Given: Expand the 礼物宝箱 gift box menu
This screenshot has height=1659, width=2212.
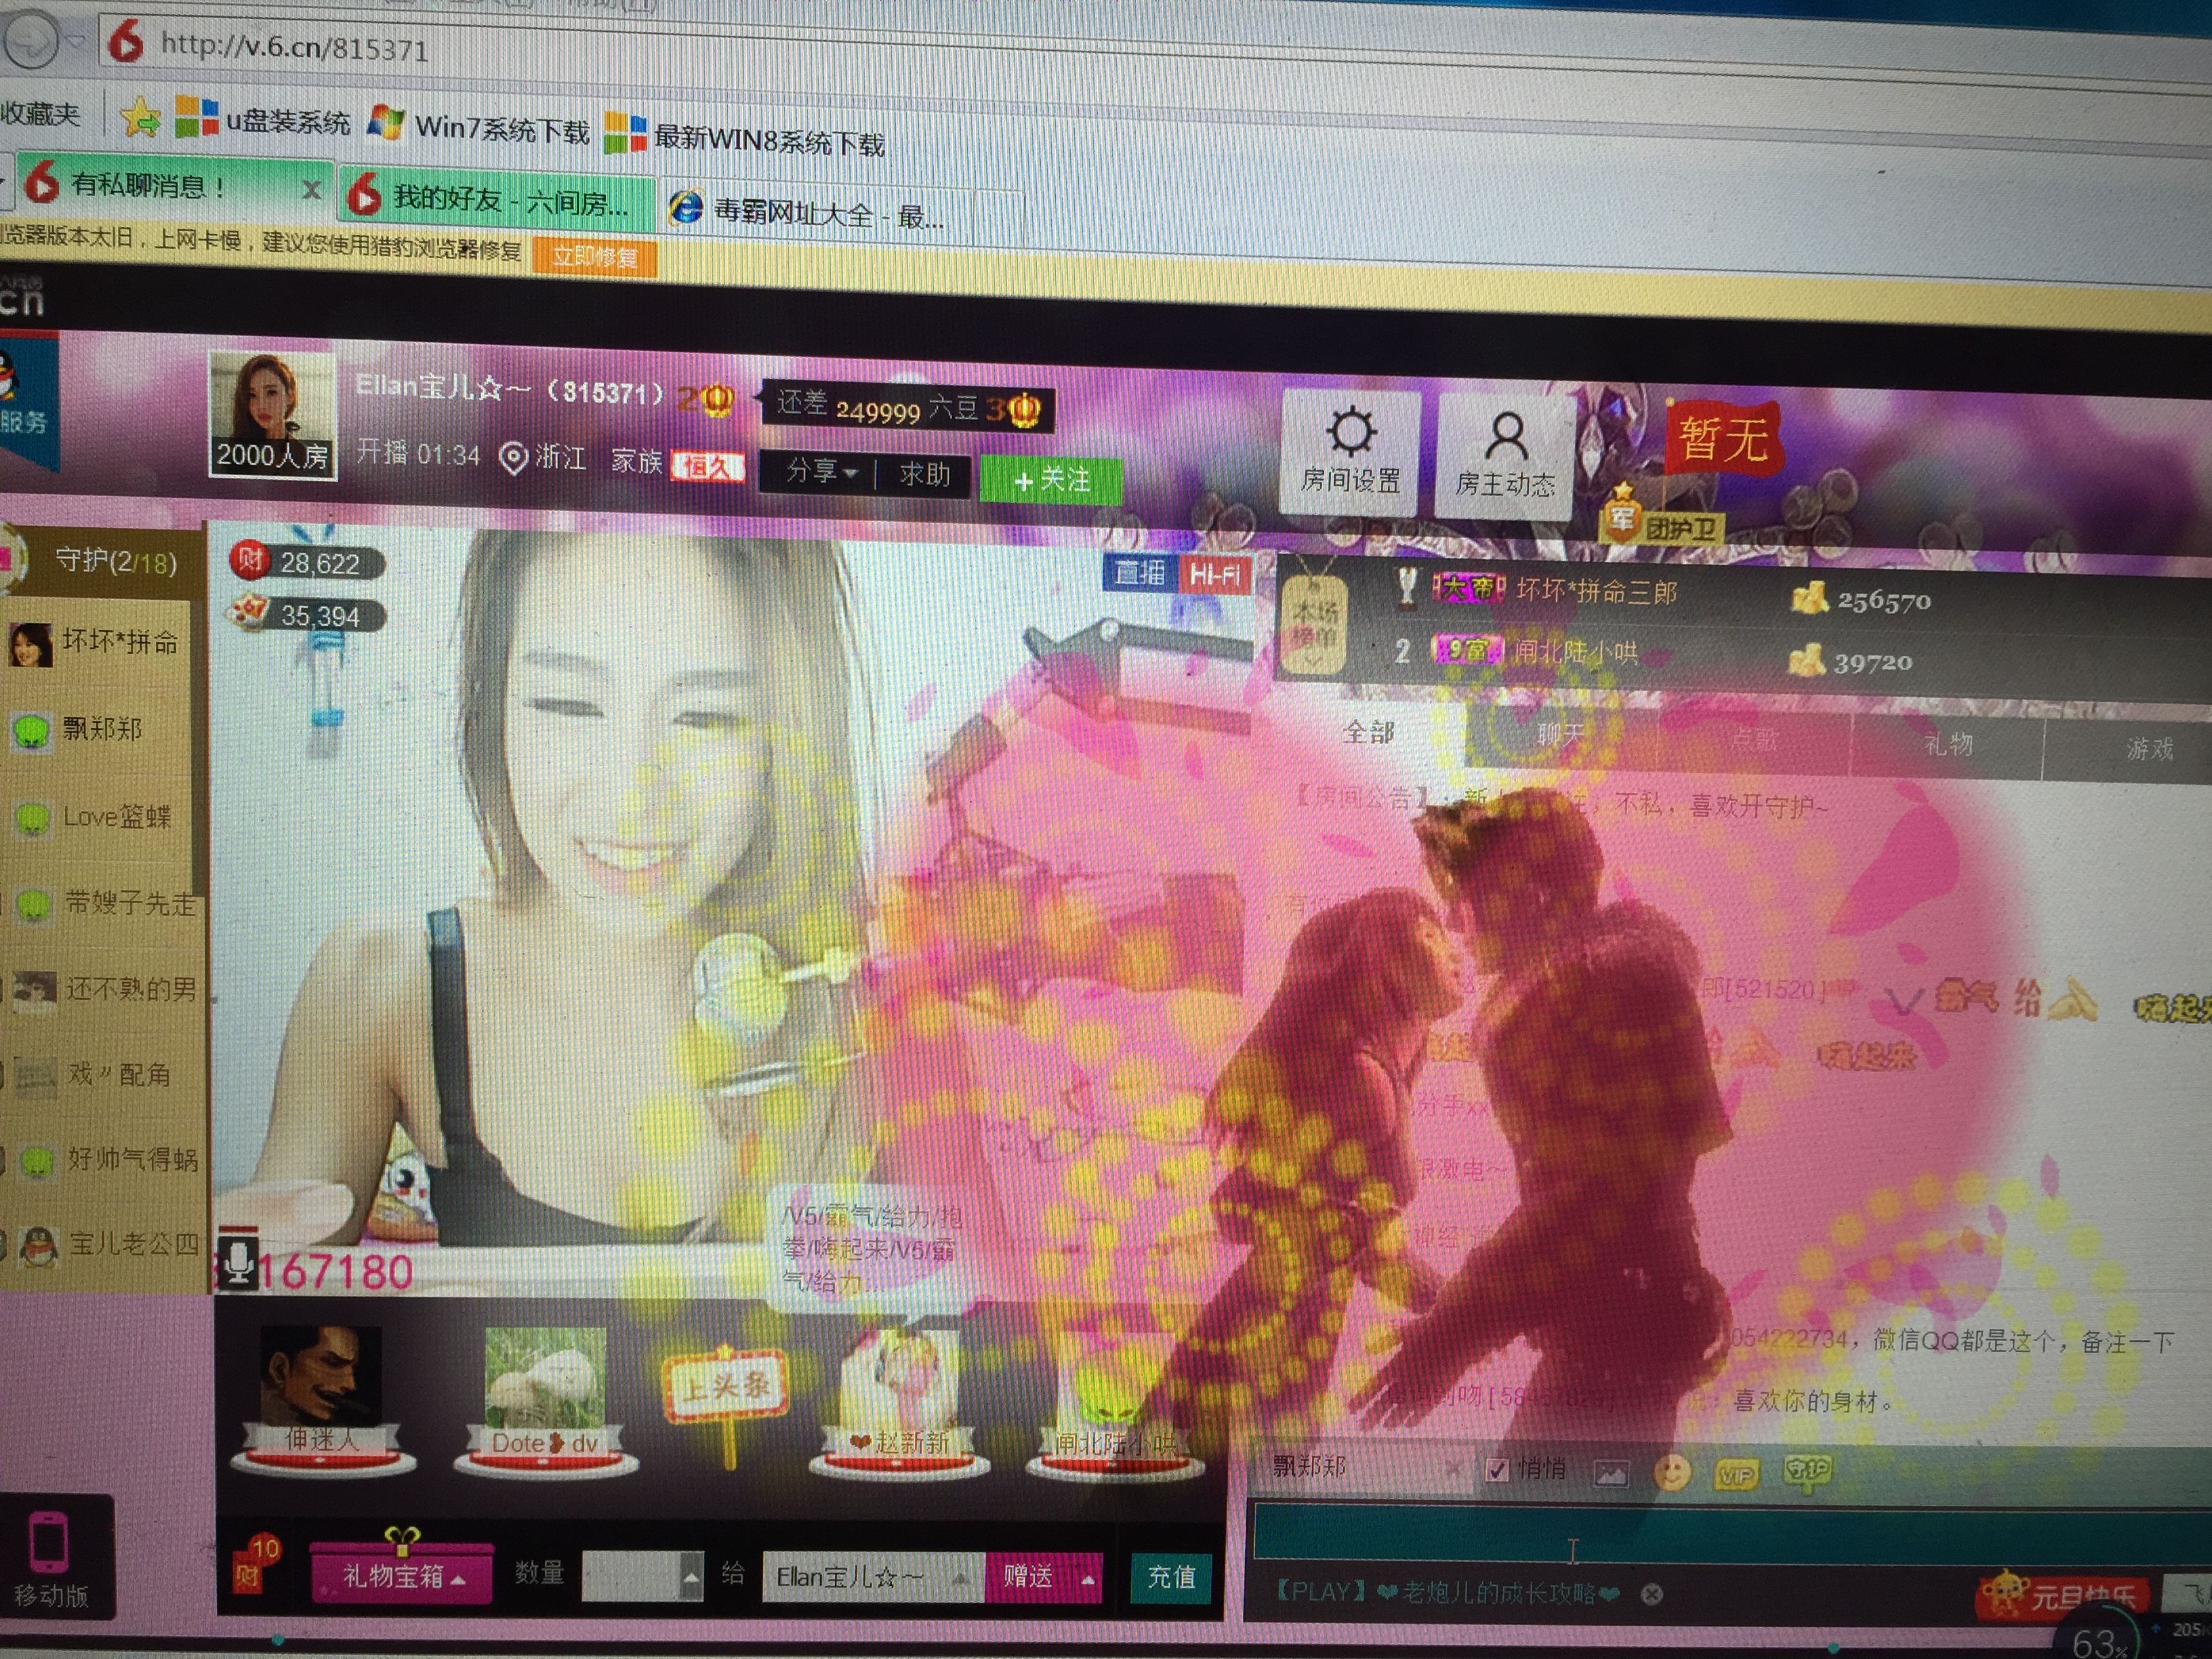Looking at the screenshot, I should click(x=402, y=1577).
